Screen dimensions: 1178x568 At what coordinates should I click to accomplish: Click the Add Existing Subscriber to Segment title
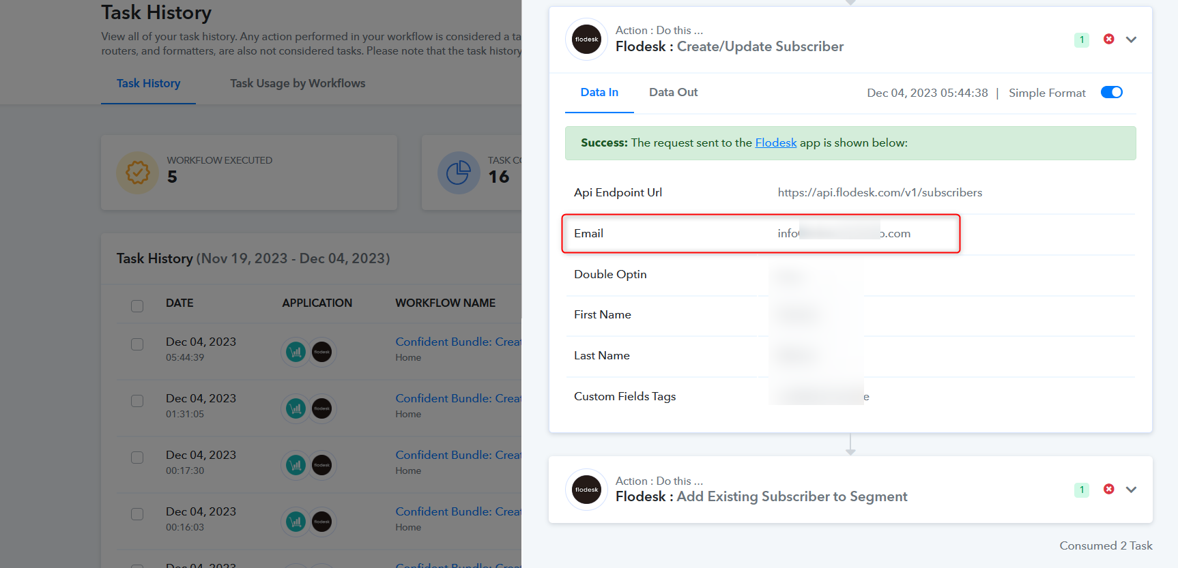pos(762,496)
